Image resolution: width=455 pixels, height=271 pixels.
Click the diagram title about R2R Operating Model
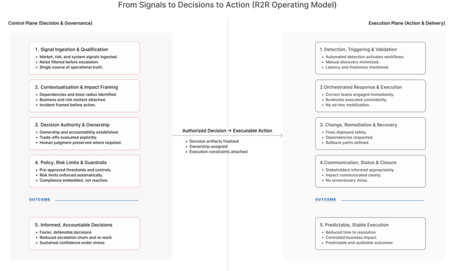227,6
